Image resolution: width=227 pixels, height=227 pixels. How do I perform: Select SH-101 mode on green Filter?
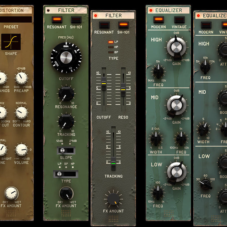(x=76, y=19)
